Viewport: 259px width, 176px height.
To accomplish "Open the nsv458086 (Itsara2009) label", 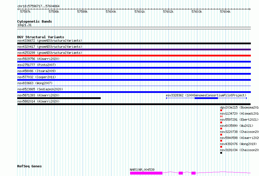I will 37,71.
